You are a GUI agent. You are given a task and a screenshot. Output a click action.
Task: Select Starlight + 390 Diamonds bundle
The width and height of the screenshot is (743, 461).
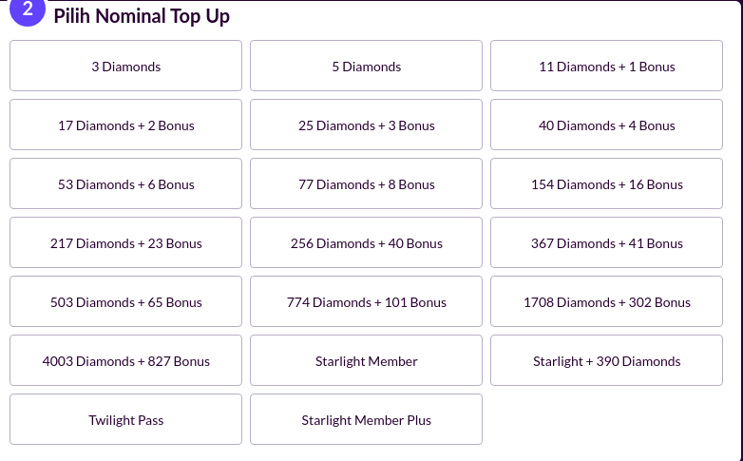(607, 361)
